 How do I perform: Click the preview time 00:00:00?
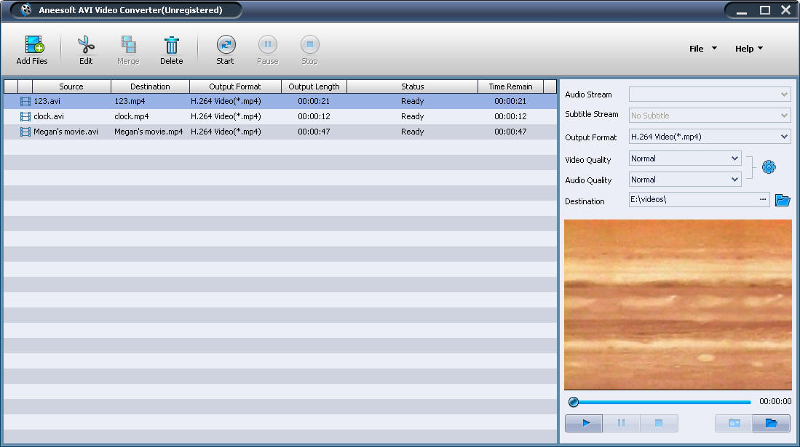coord(775,402)
